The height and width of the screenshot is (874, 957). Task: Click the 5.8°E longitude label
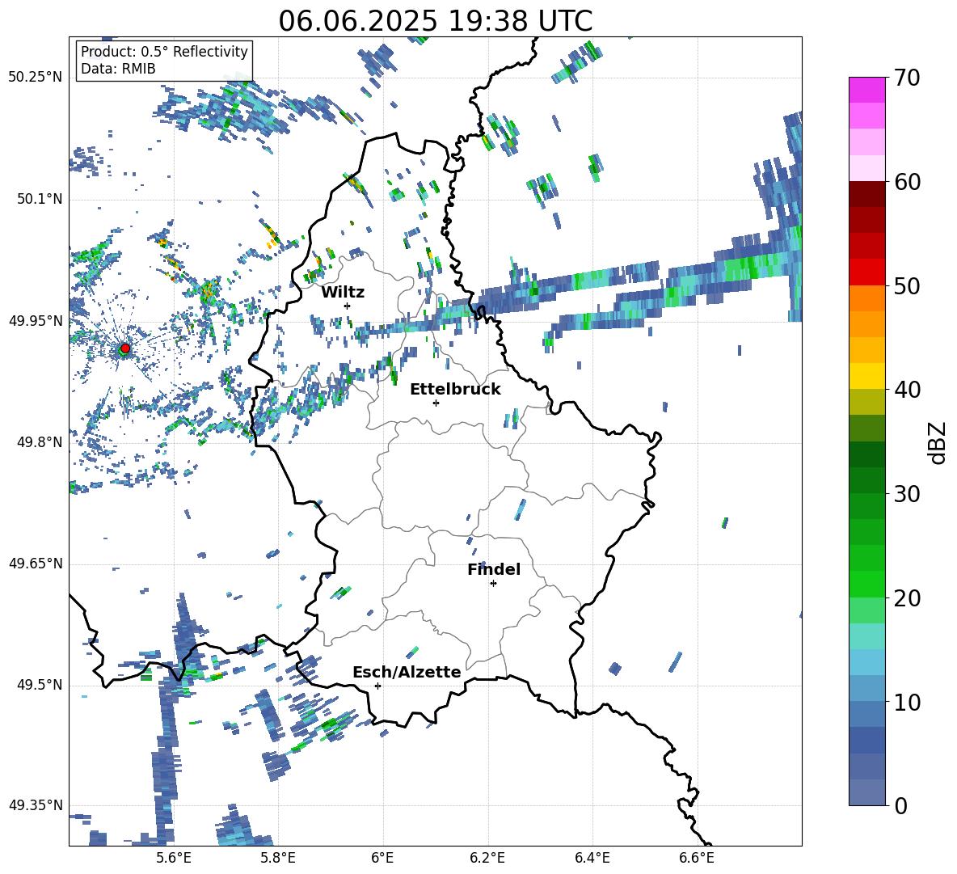(x=278, y=858)
